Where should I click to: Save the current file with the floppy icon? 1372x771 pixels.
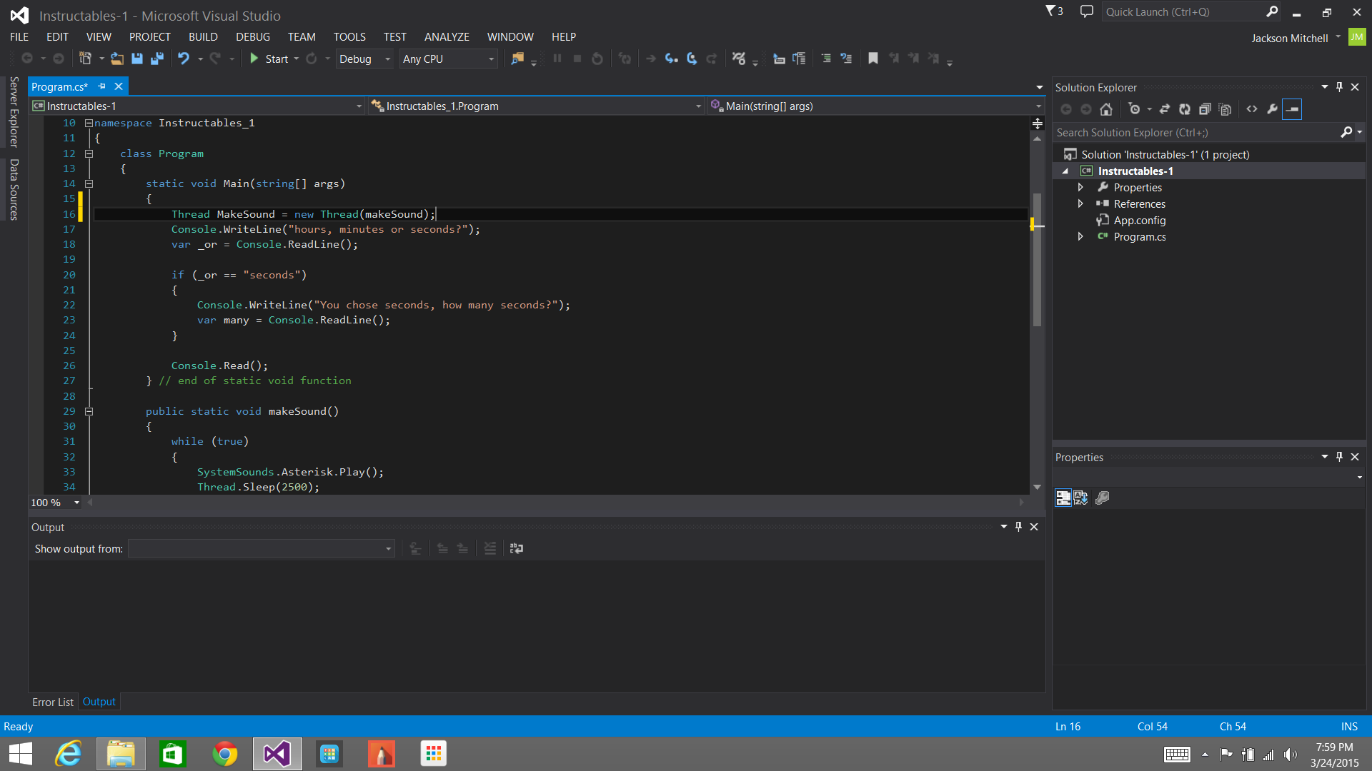click(137, 59)
